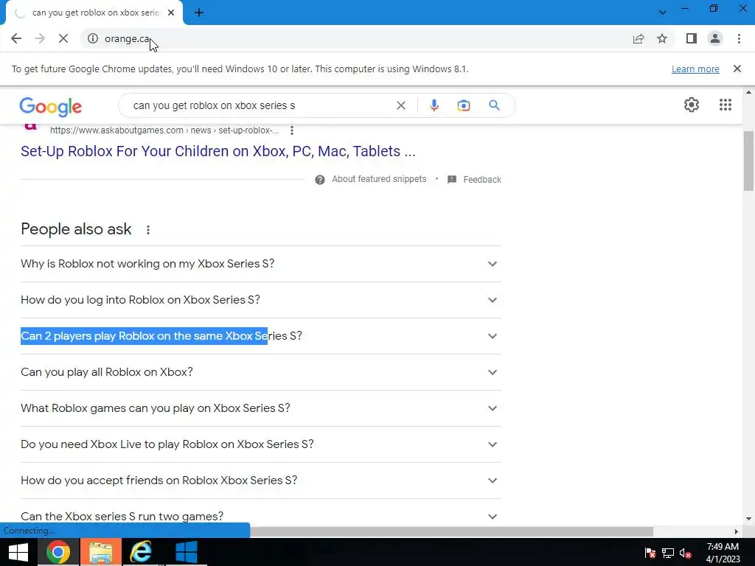View site information icon in address bar
Image resolution: width=755 pixels, height=566 pixels.
93,38
